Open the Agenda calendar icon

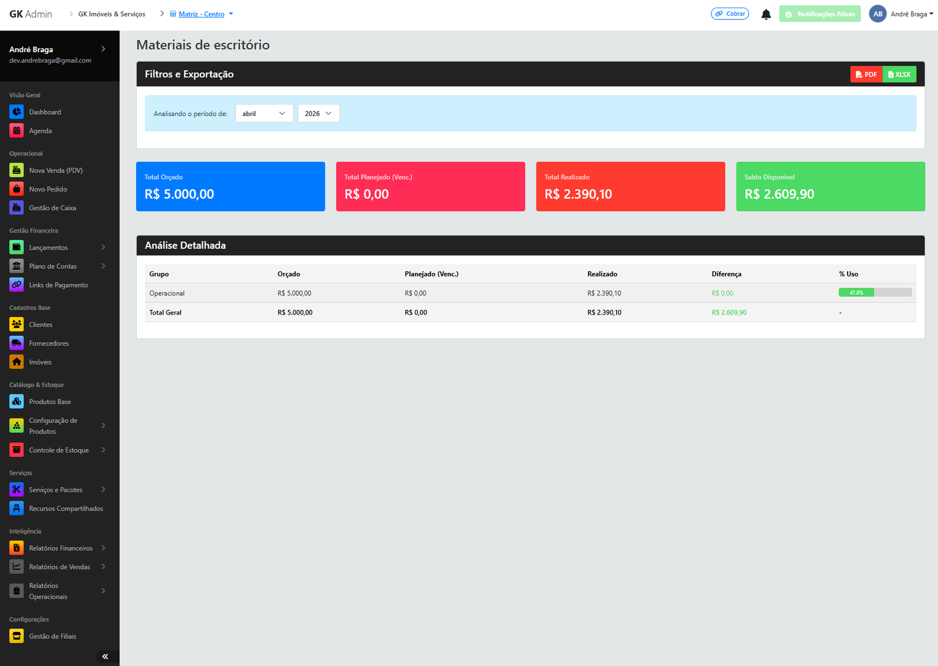(x=16, y=131)
